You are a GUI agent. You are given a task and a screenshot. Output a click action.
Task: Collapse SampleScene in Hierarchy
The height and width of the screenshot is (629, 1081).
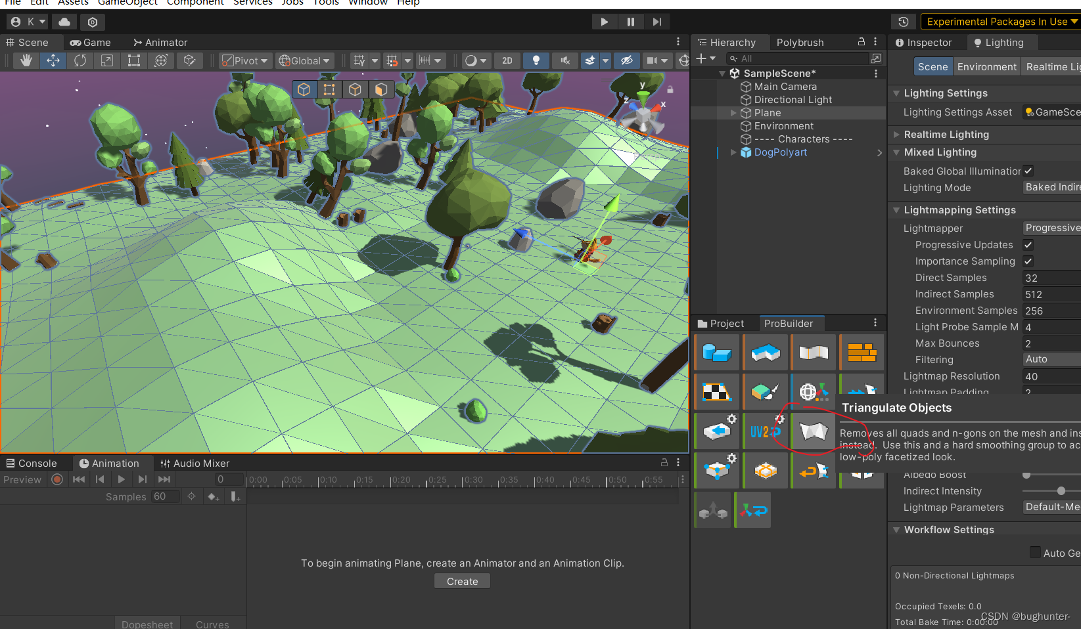click(722, 74)
